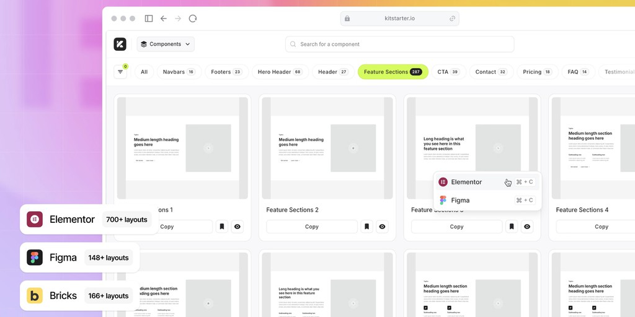Preview Feature Sections 1 with eye icon

(238, 227)
